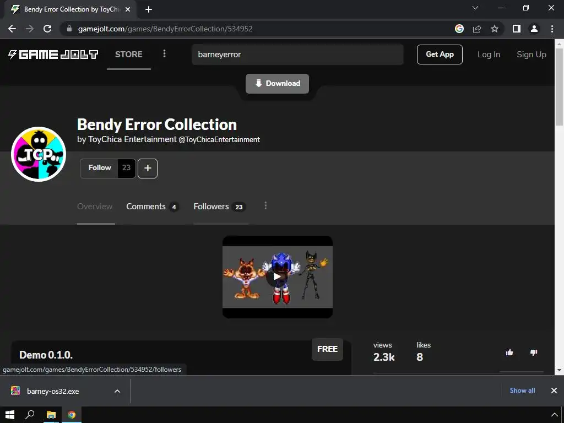Viewport: 564px width, 423px height.
Task: Open the Log In link
Action: 489,55
